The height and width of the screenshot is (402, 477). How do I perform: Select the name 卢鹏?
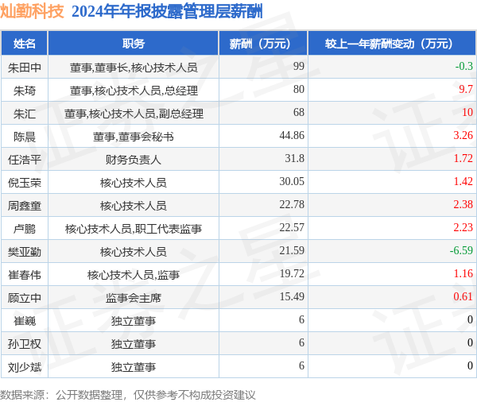pos(25,229)
